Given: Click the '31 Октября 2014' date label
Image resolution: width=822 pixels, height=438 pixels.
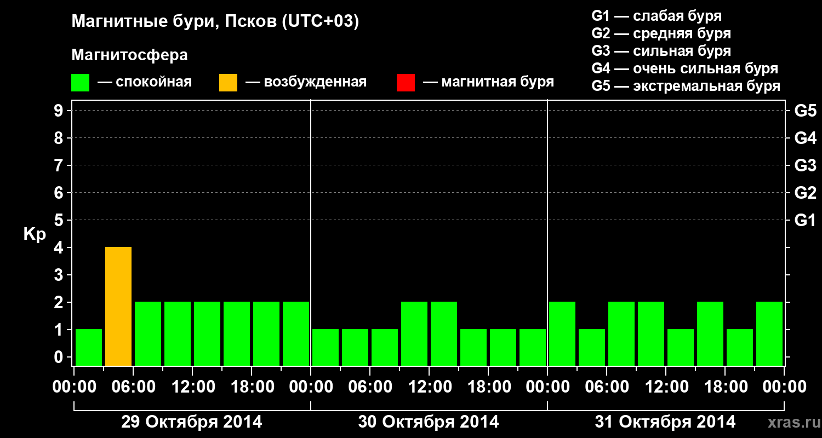Looking at the screenshot, I should (x=665, y=422).
